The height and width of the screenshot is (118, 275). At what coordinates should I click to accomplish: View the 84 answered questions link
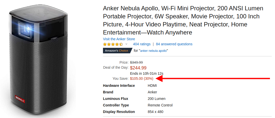tap(174, 44)
